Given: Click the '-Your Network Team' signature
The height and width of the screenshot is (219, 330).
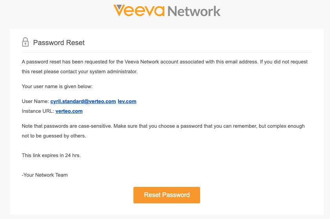Looking at the screenshot, I should click(x=45, y=175).
